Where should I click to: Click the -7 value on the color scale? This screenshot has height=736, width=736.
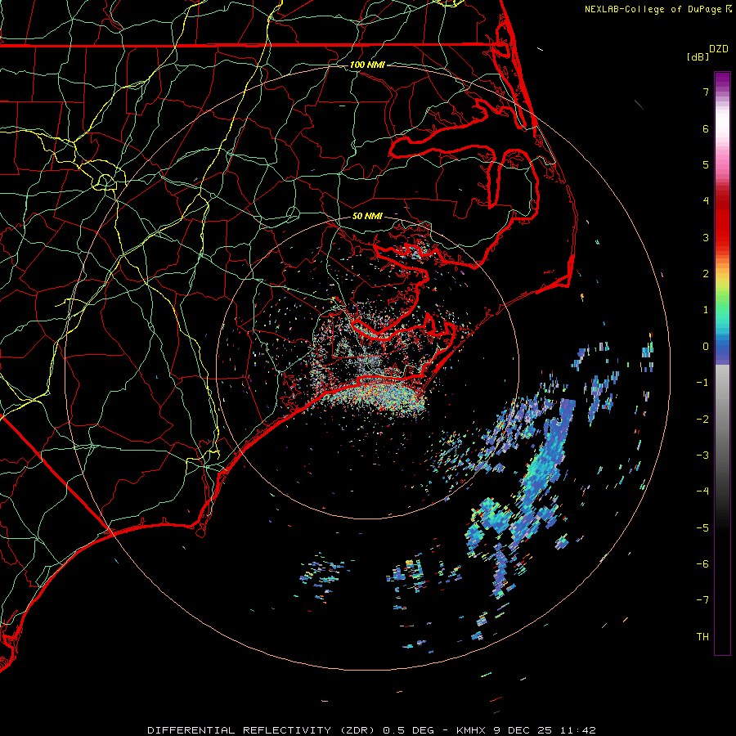coord(702,600)
